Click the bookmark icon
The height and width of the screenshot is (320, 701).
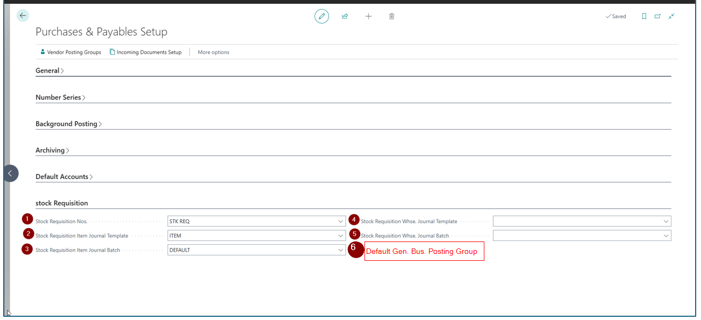tap(644, 16)
